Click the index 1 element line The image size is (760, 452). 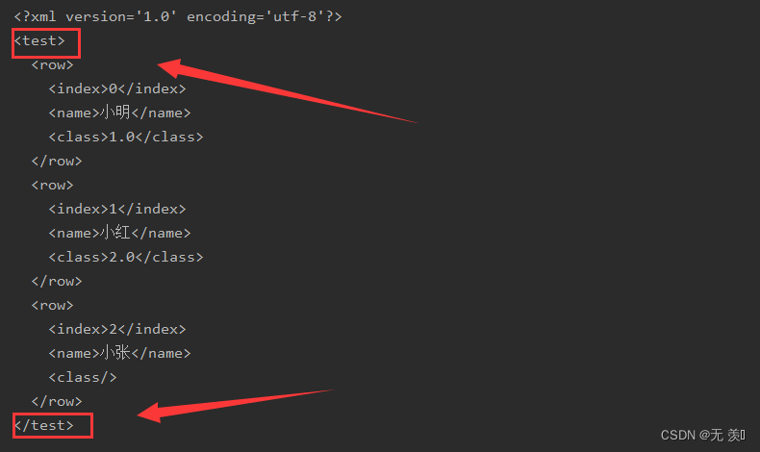click(116, 209)
